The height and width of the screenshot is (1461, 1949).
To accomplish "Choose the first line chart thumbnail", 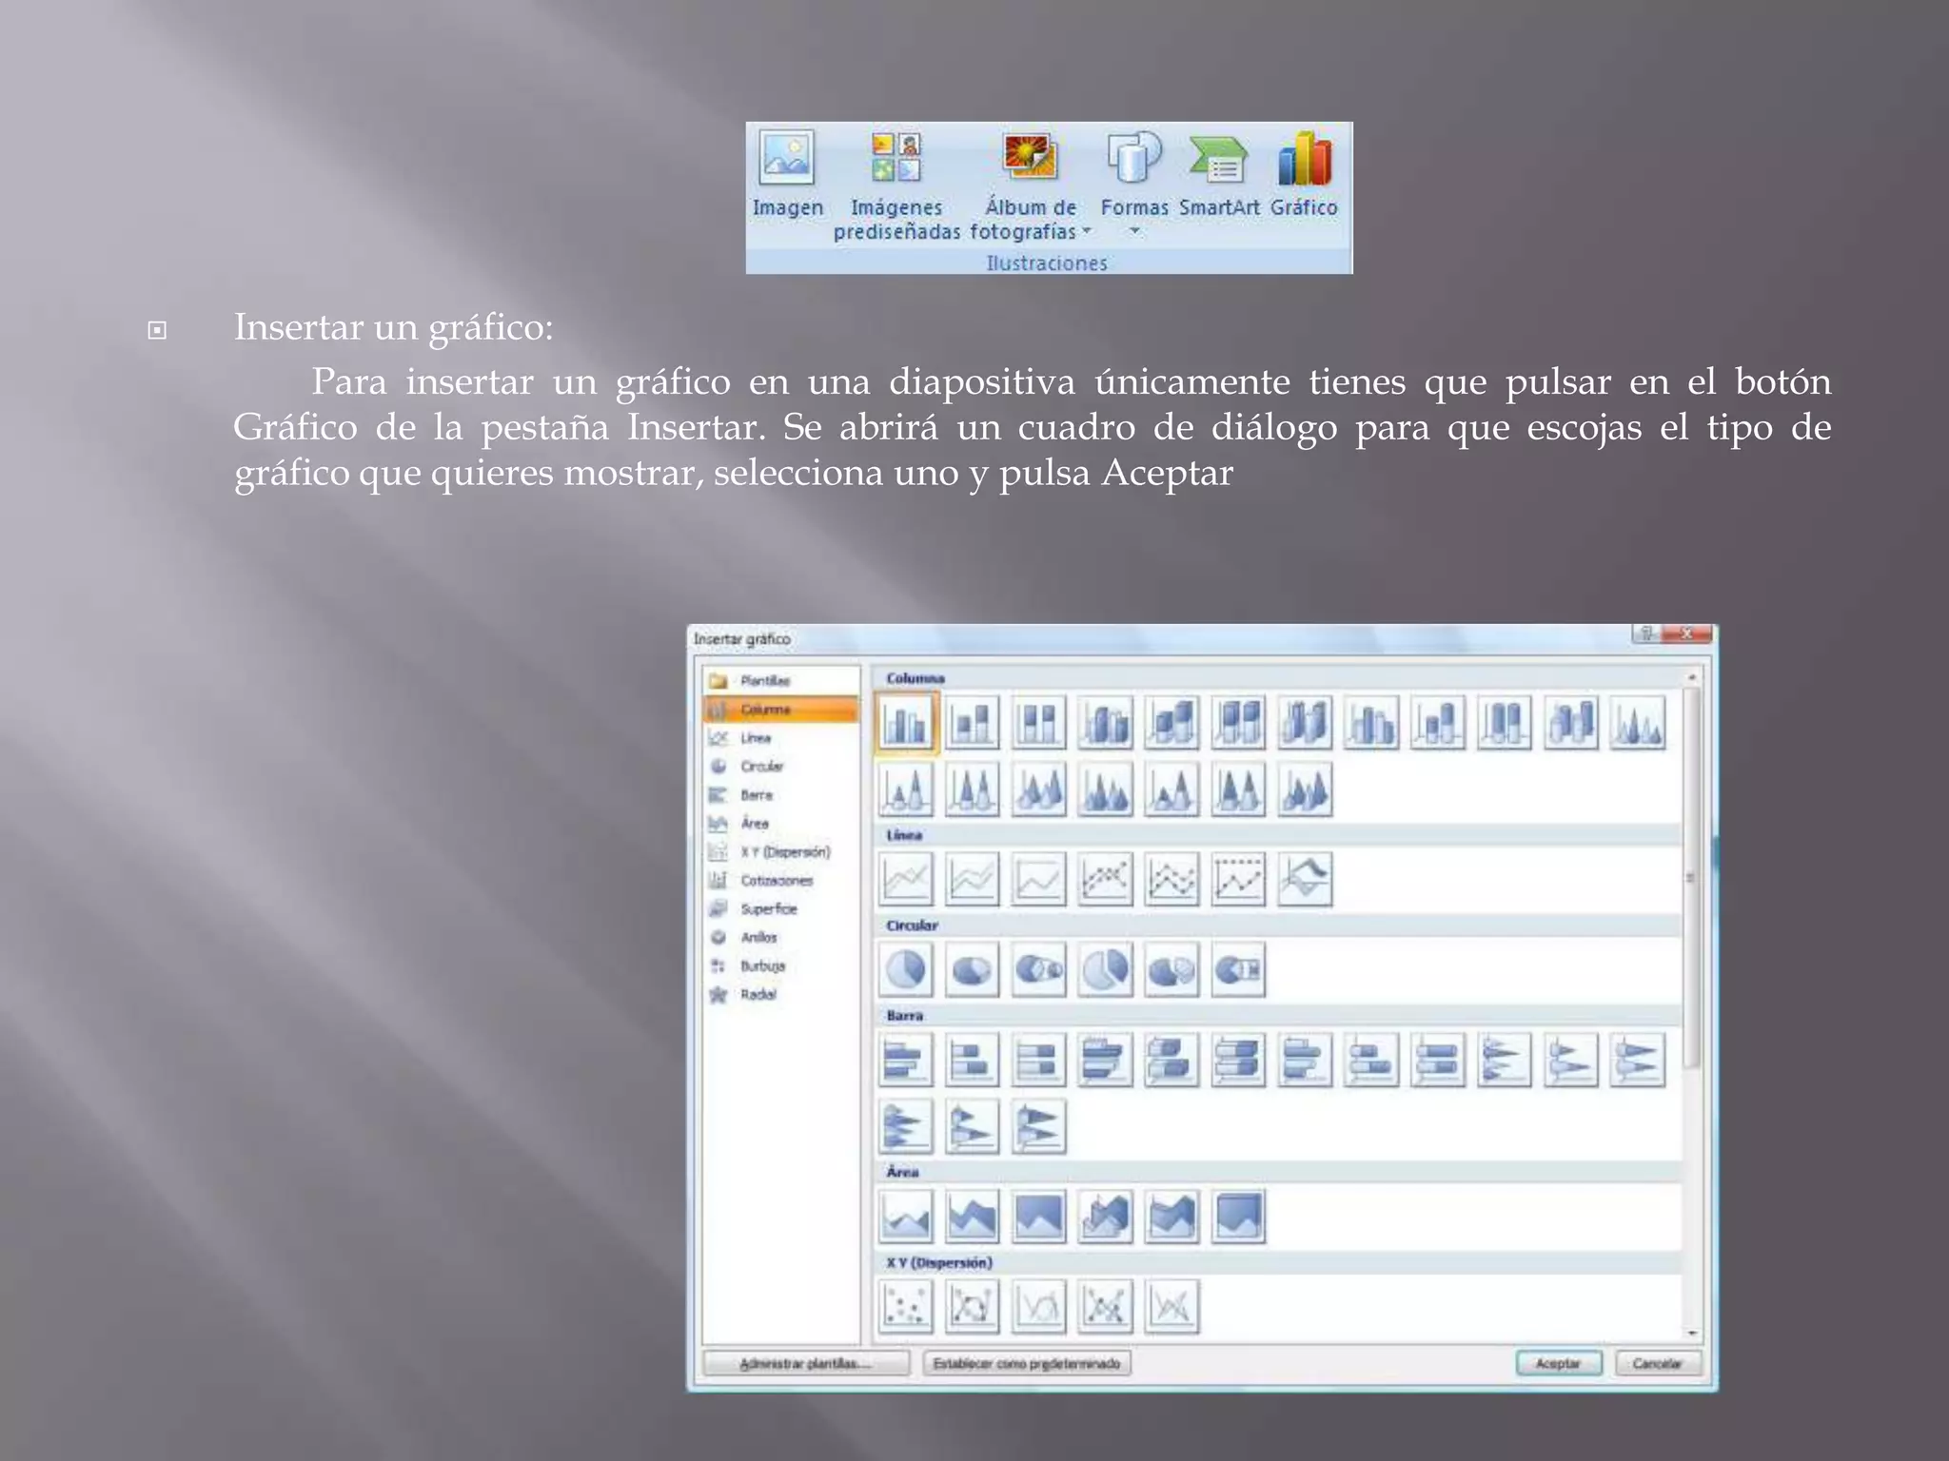I will (x=906, y=879).
